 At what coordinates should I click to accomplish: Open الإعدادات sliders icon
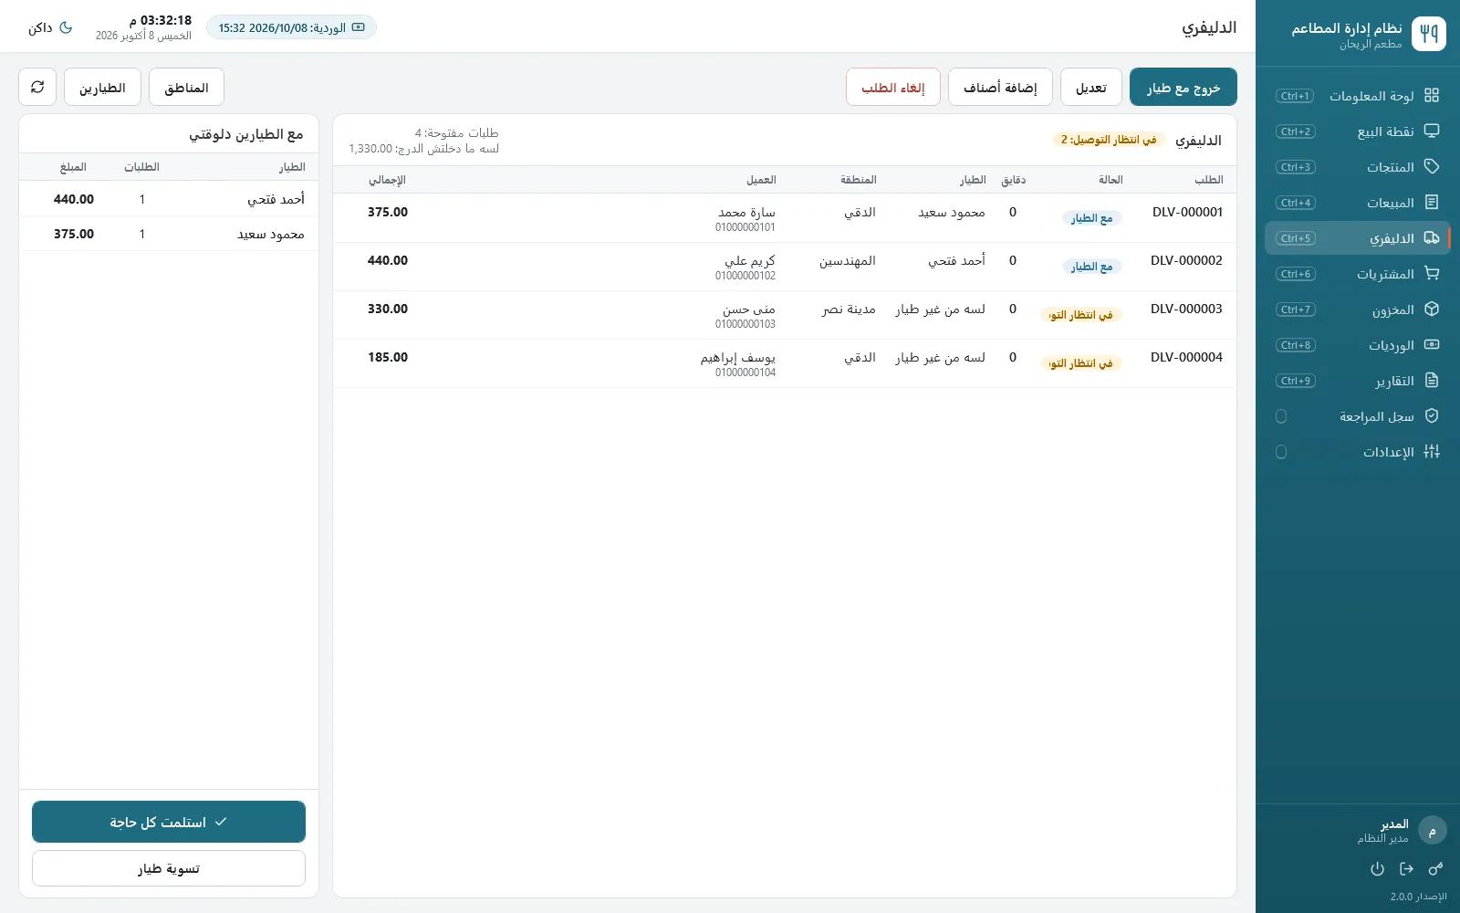(1432, 452)
